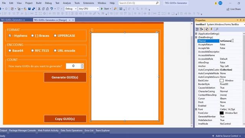Switch to TKS-GUIDs-Generator.cs code tab

click(13, 20)
